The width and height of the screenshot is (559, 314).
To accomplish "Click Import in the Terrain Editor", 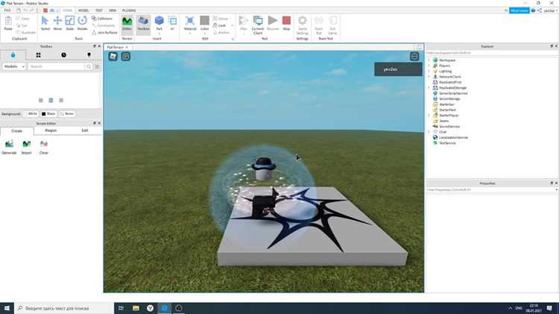I will [x=26, y=147].
